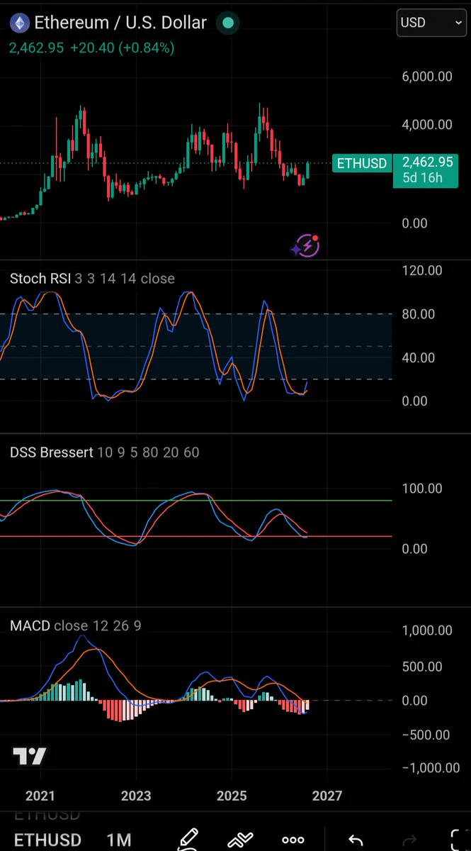
Task: Tap the 2021 time axis label
Action: point(40,796)
